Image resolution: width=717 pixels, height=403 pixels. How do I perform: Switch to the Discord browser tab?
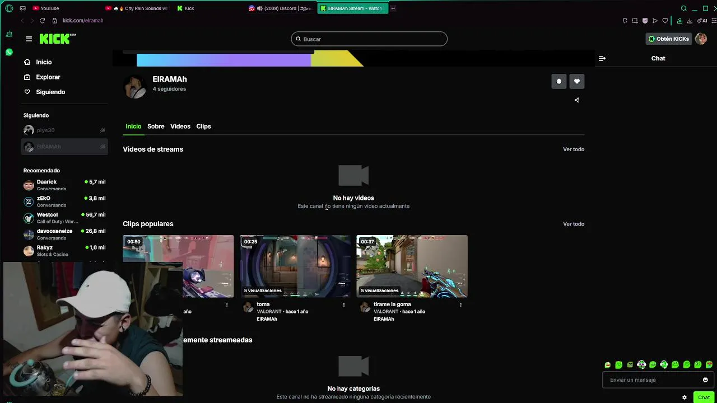pyautogui.click(x=280, y=8)
